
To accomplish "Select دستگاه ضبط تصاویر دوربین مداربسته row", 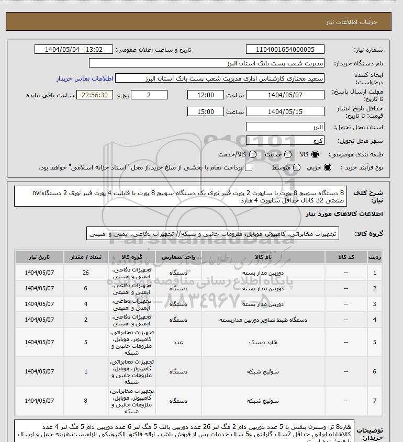I will click(x=263, y=320).
